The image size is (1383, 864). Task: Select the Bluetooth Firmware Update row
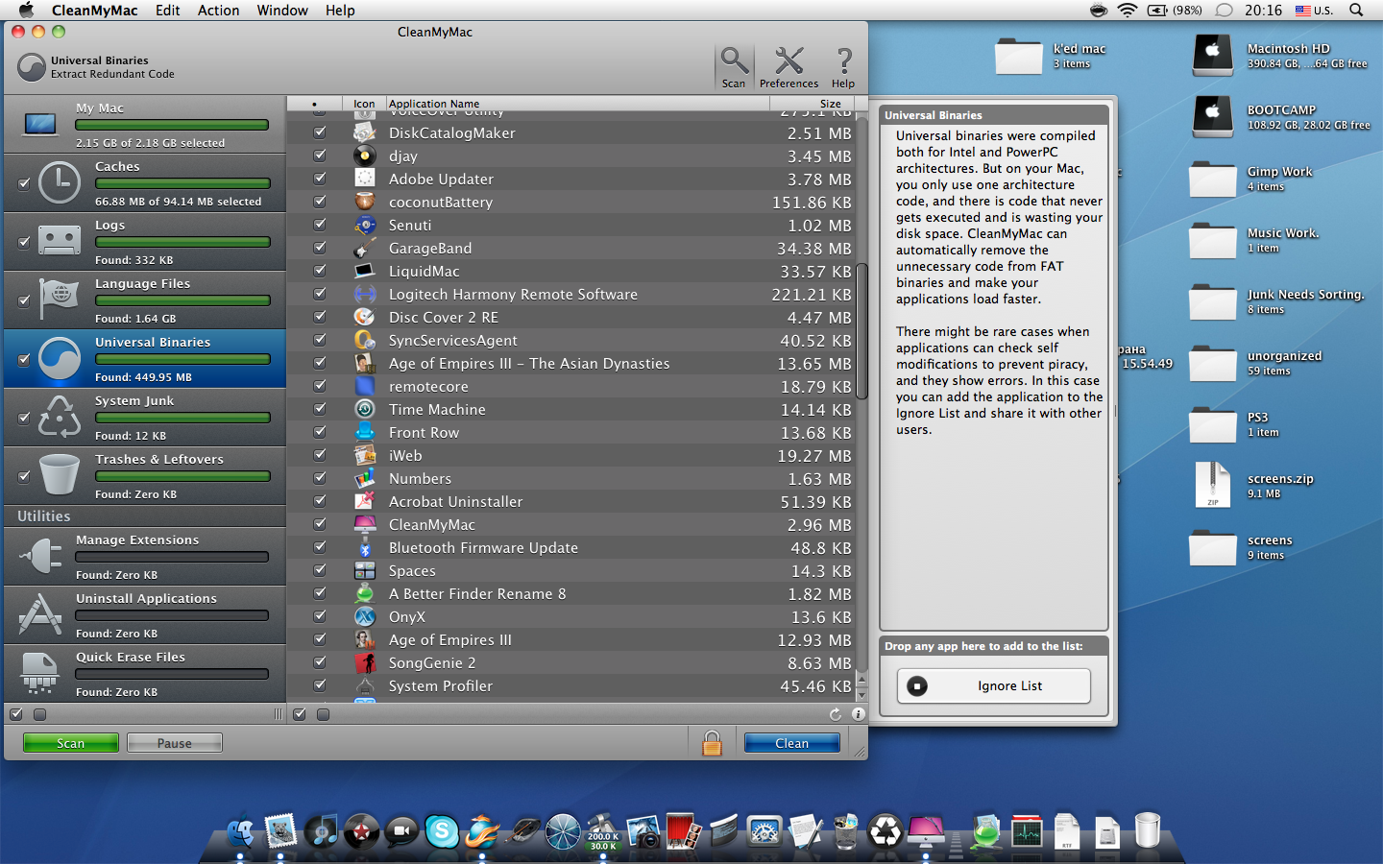pyautogui.click(x=570, y=547)
